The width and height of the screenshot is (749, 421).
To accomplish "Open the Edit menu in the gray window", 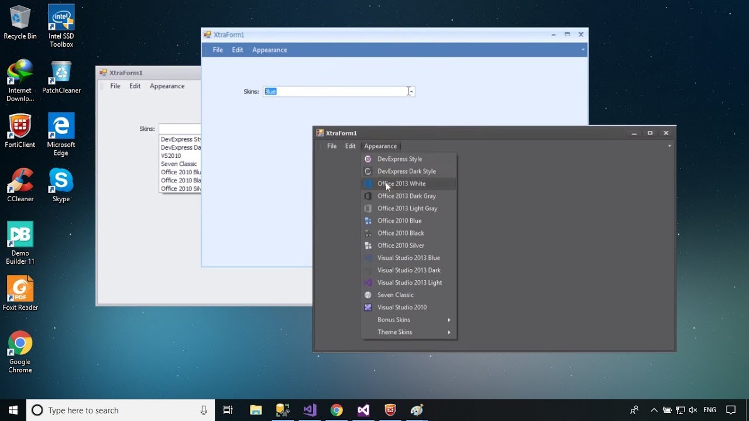I will tap(135, 86).
